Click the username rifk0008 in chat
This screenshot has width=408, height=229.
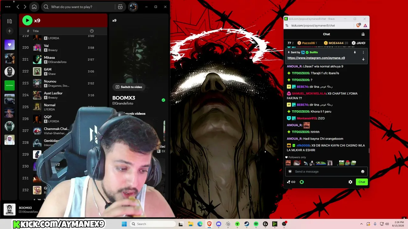coord(303,145)
